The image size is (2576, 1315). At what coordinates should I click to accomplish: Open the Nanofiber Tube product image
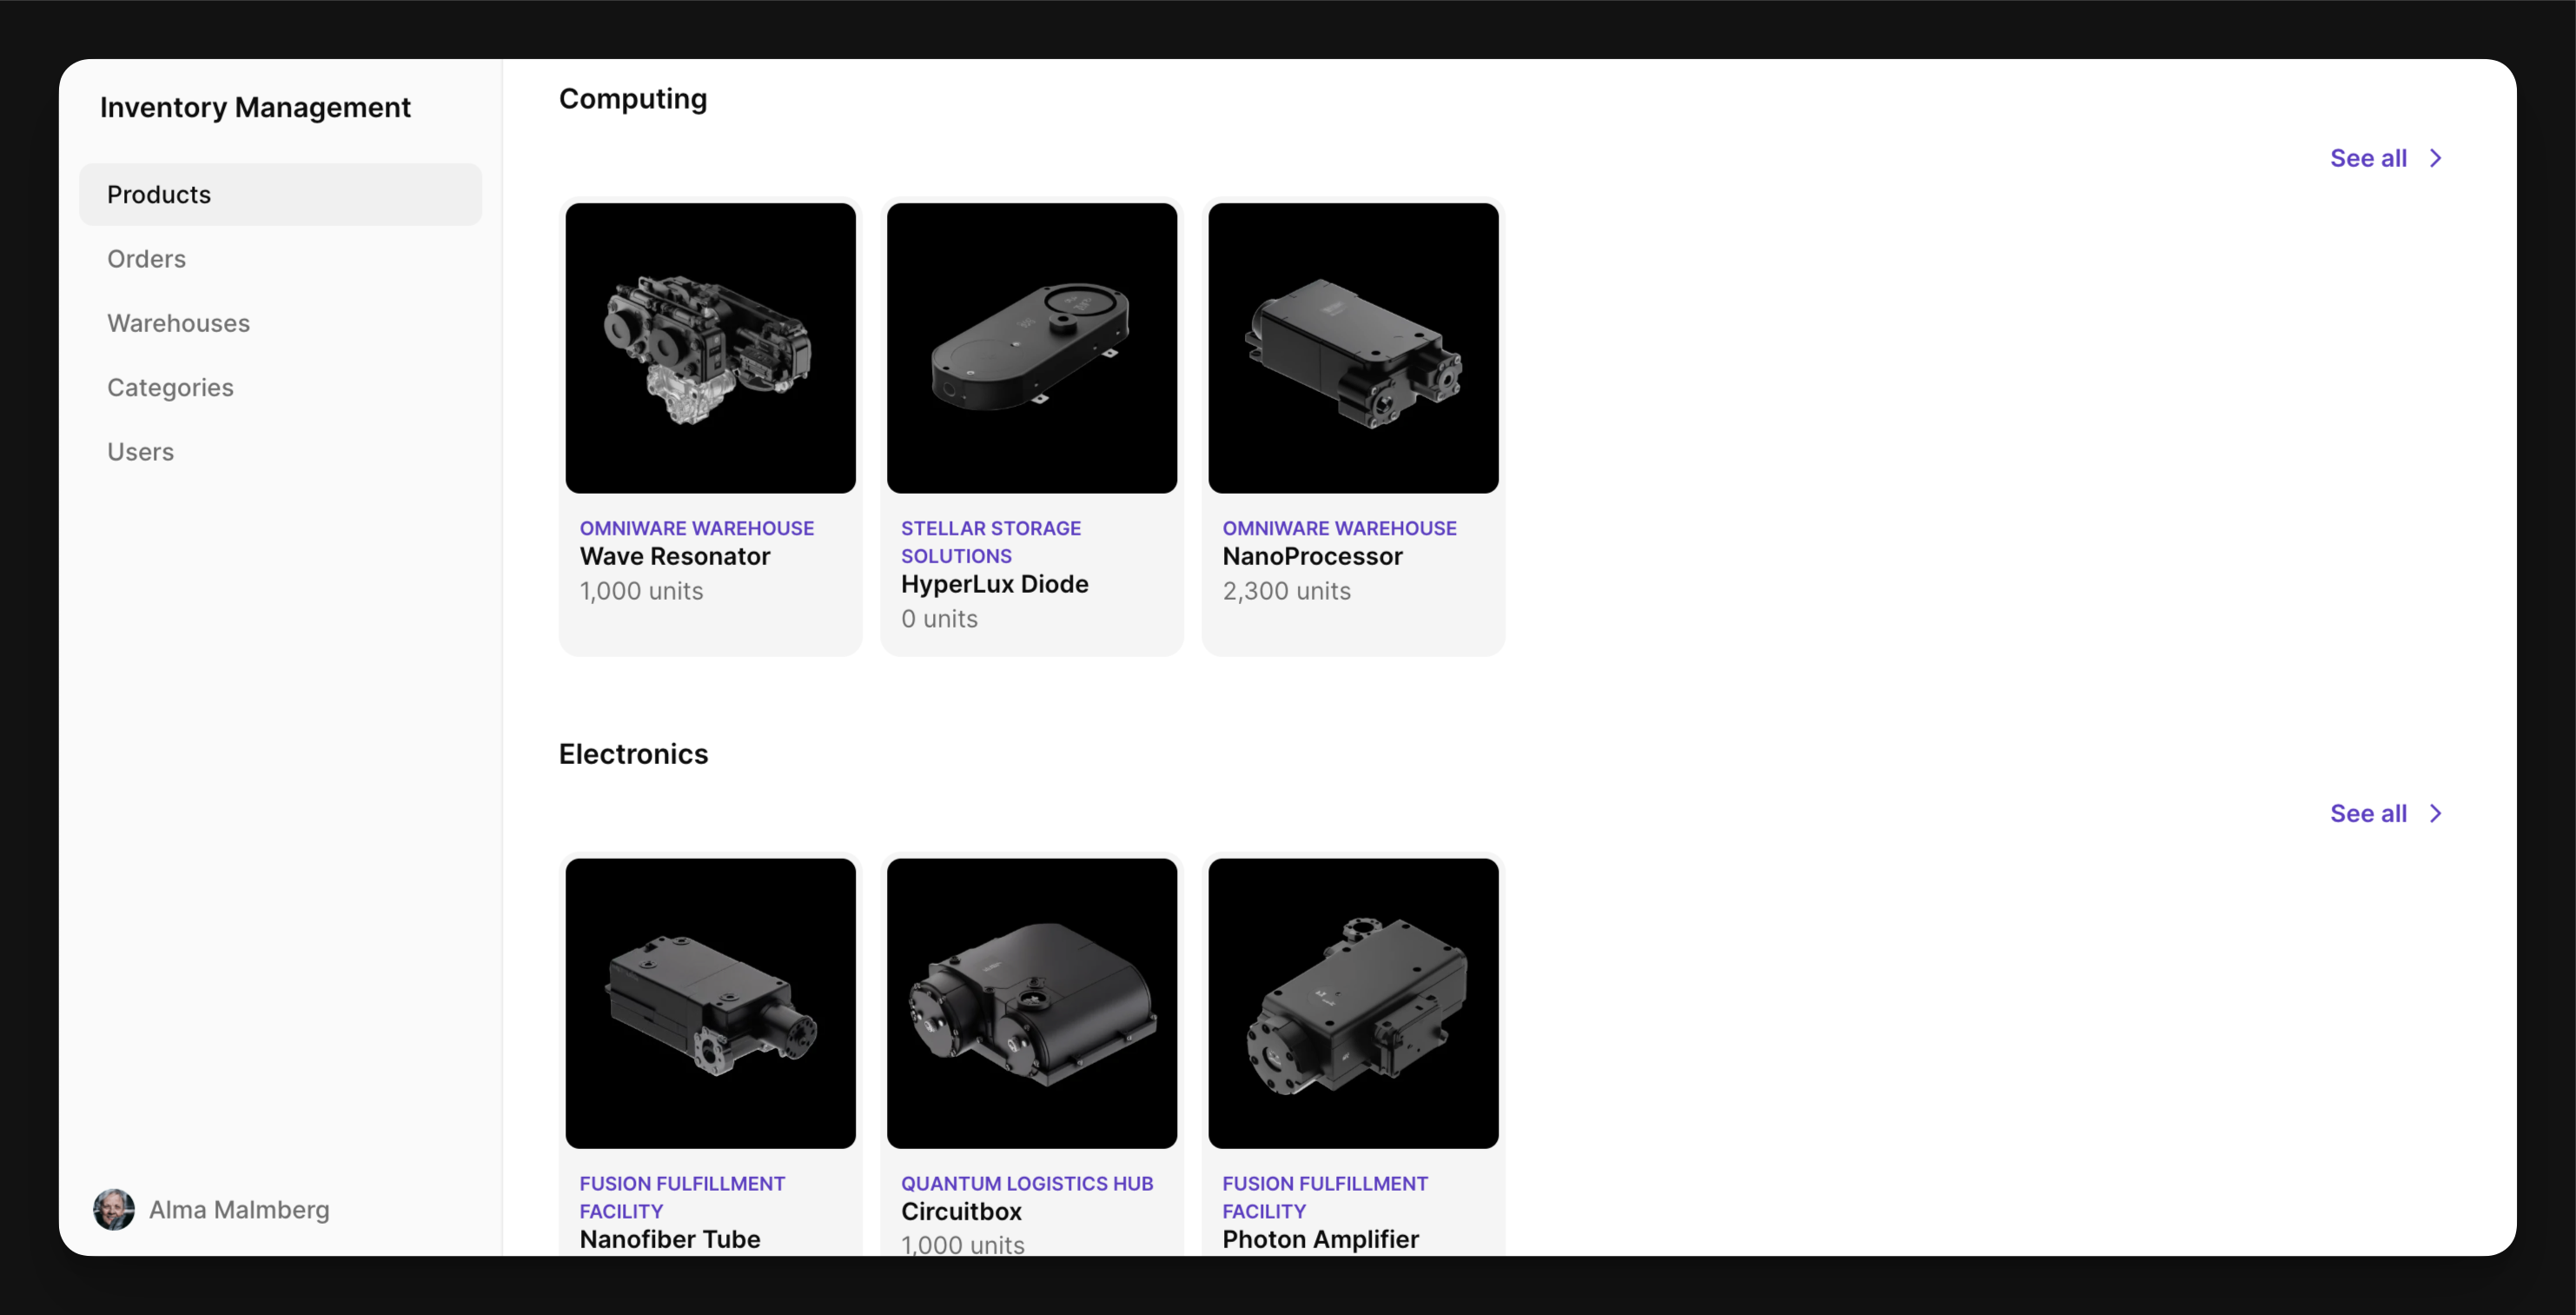(x=710, y=1004)
